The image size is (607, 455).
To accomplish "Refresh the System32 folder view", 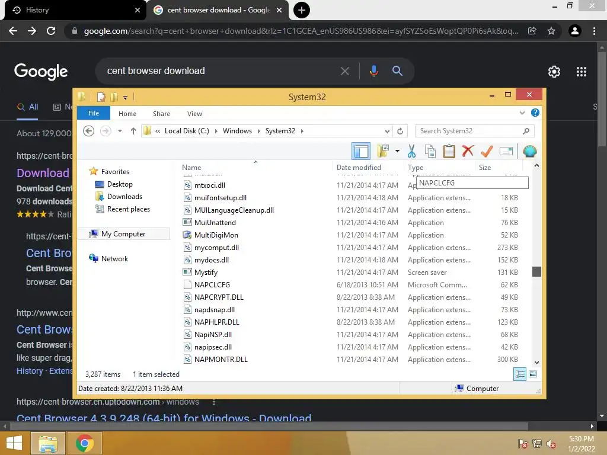I will click(400, 131).
